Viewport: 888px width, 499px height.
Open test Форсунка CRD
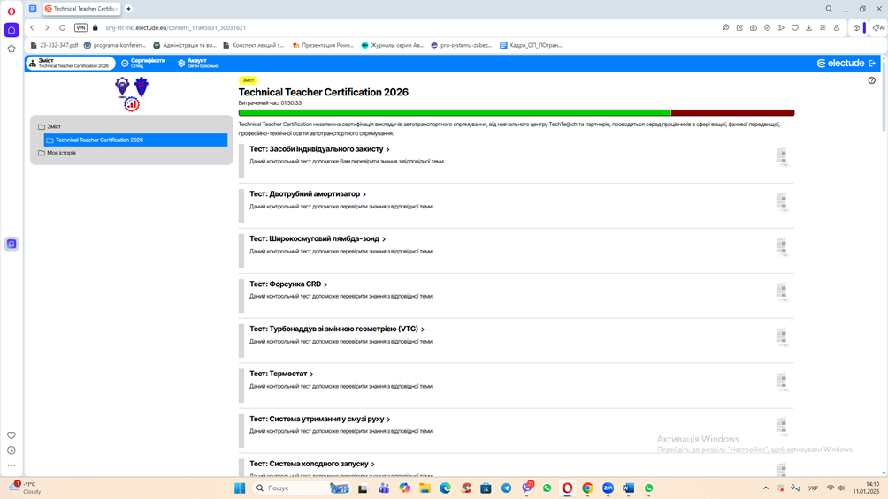coord(286,284)
